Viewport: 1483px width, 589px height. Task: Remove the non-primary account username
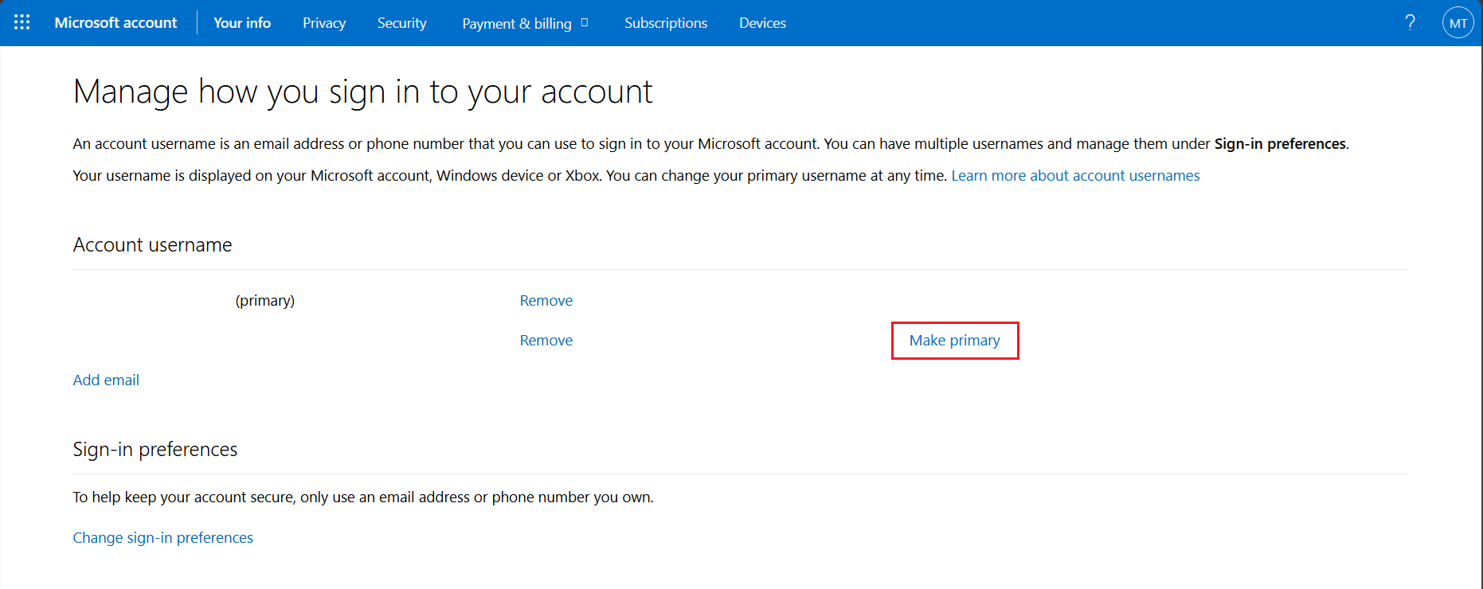click(546, 341)
